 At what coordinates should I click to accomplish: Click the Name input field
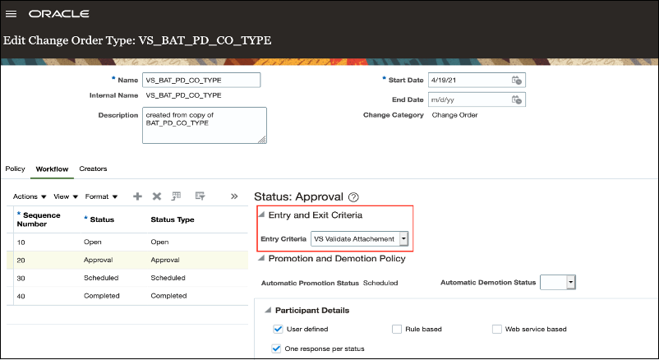click(201, 80)
